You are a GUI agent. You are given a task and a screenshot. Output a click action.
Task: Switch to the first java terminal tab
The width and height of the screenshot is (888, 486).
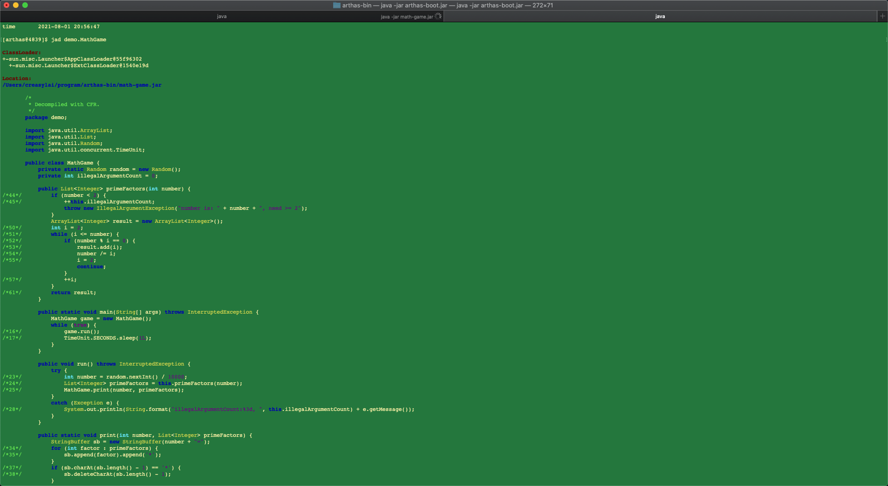[x=222, y=16]
